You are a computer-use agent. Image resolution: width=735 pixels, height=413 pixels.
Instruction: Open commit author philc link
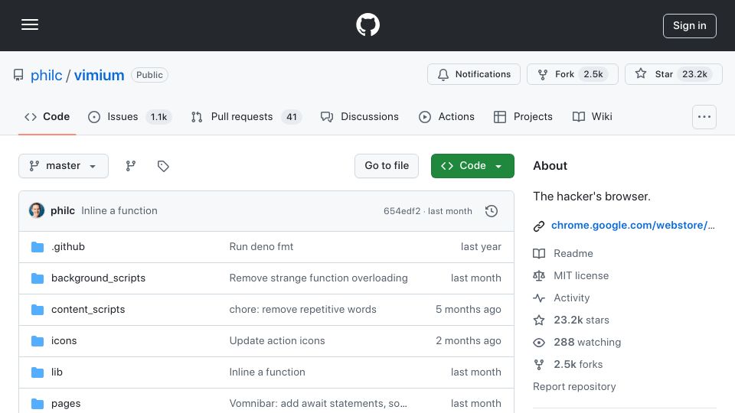[62, 211]
